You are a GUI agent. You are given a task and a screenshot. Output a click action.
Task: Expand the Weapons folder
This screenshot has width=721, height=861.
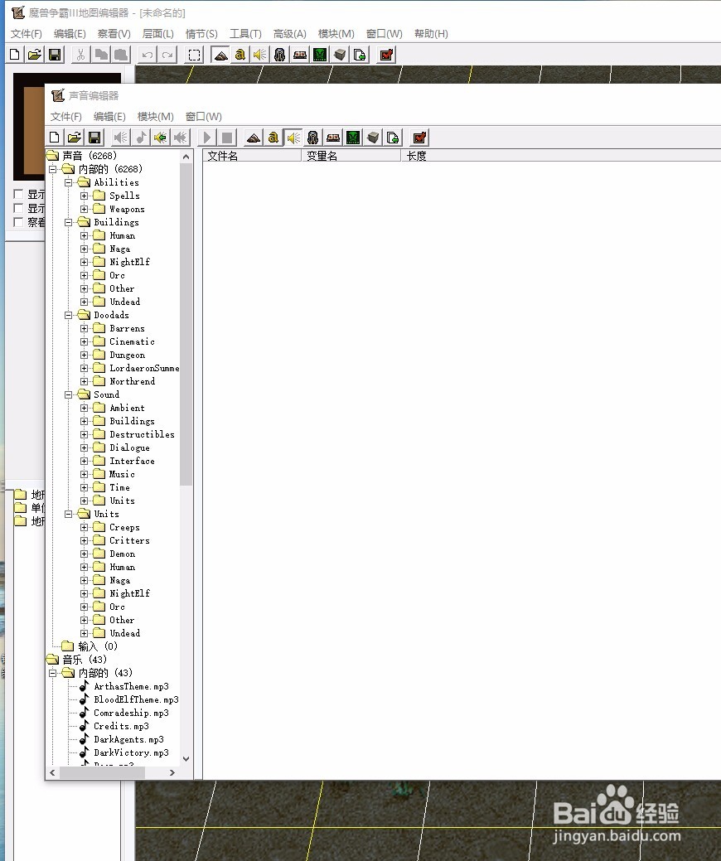[84, 209]
